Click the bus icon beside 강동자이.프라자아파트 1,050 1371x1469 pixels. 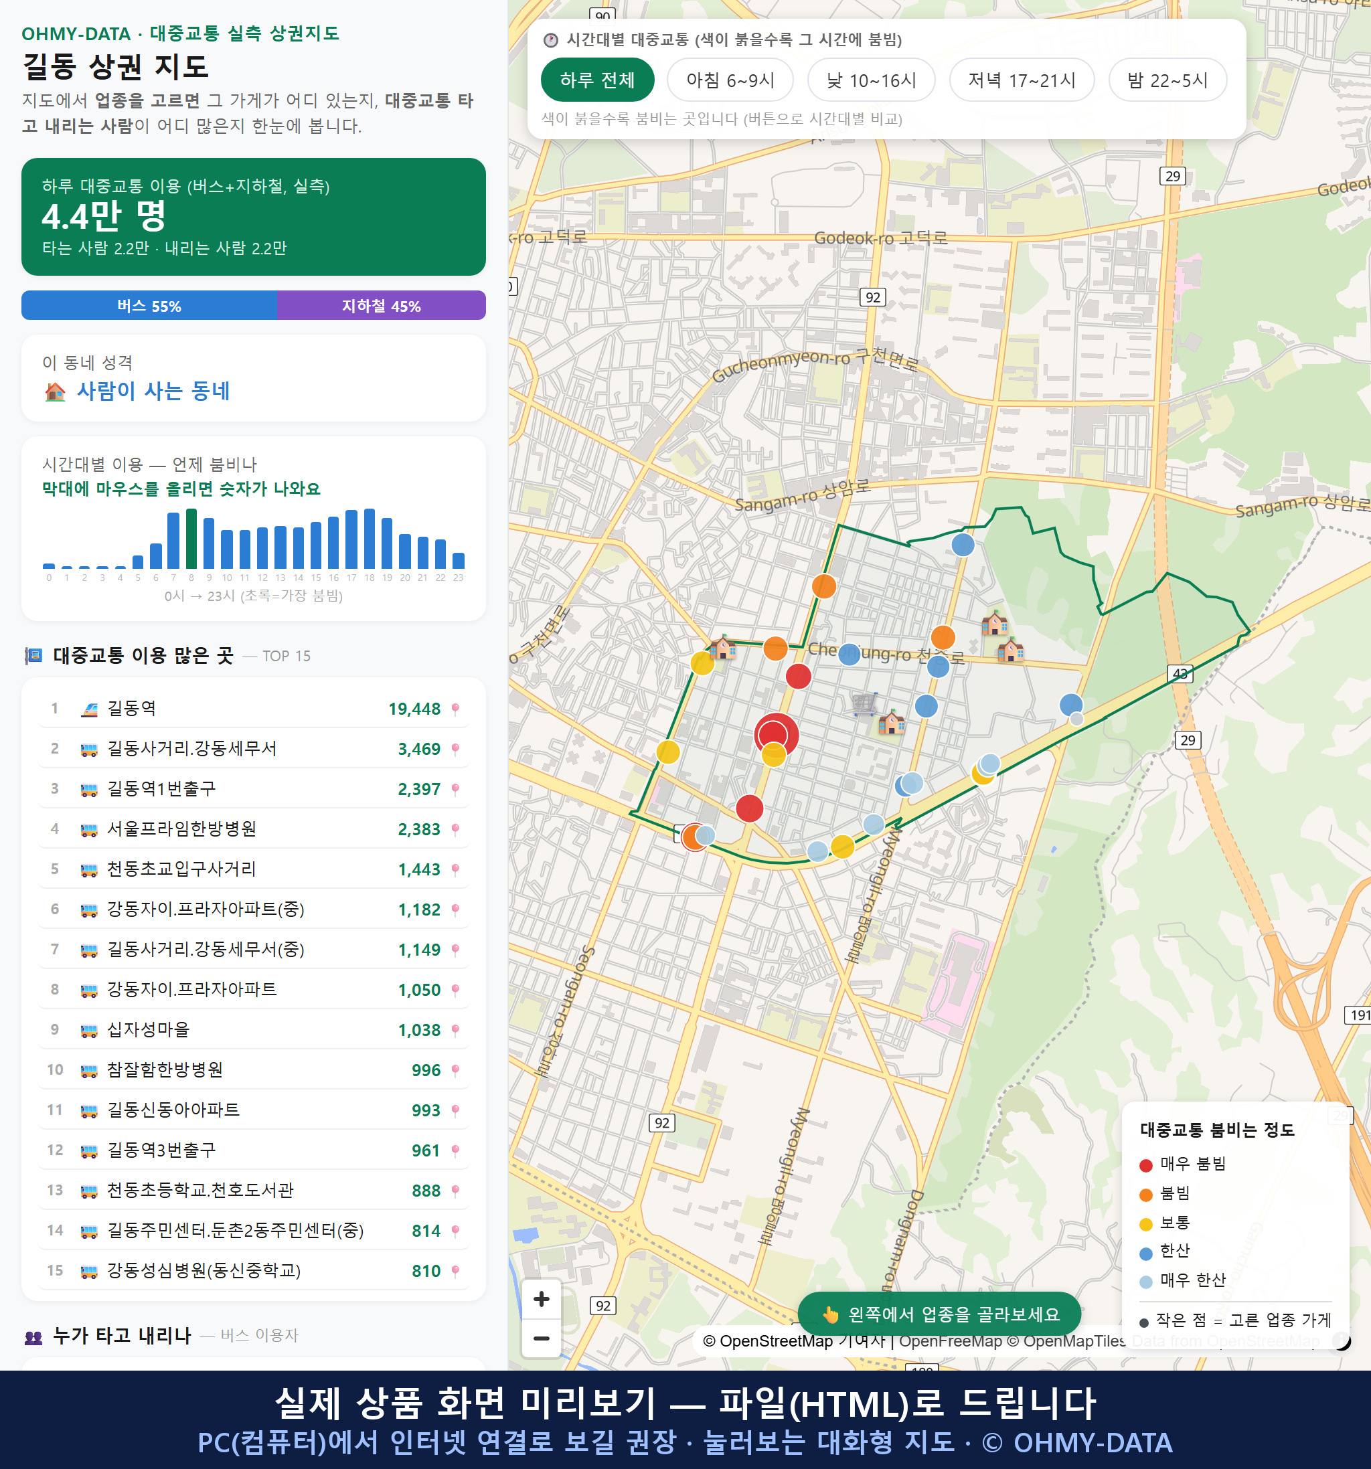[x=88, y=990]
